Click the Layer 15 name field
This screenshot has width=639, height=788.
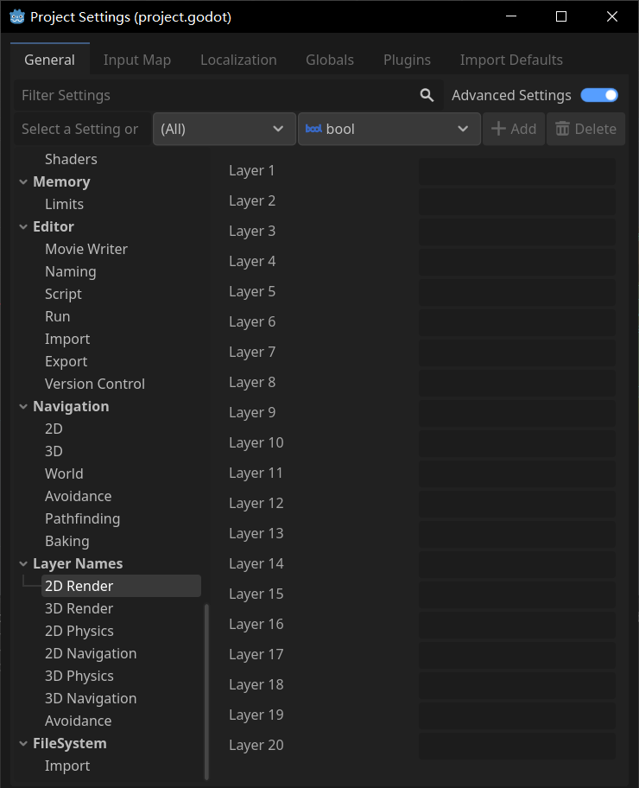[x=517, y=594]
